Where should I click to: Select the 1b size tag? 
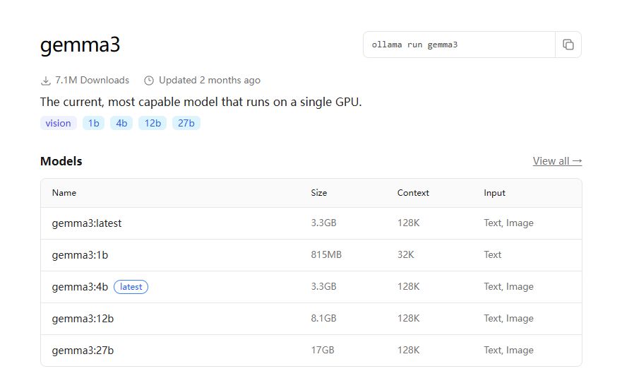[93, 123]
